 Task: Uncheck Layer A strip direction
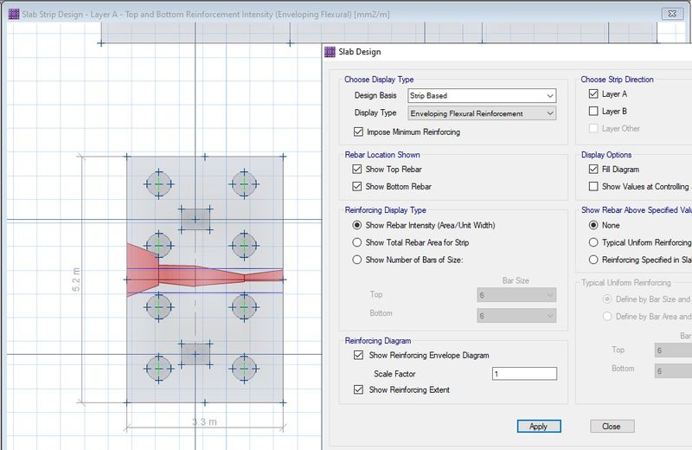593,94
